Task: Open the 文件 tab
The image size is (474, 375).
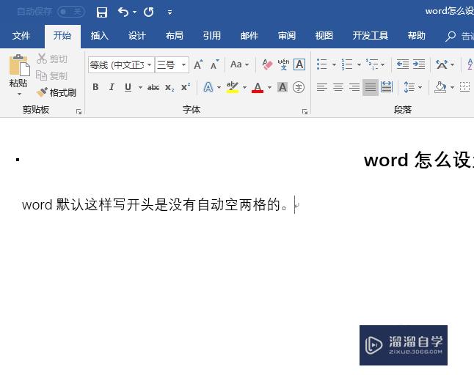Action: [21, 36]
